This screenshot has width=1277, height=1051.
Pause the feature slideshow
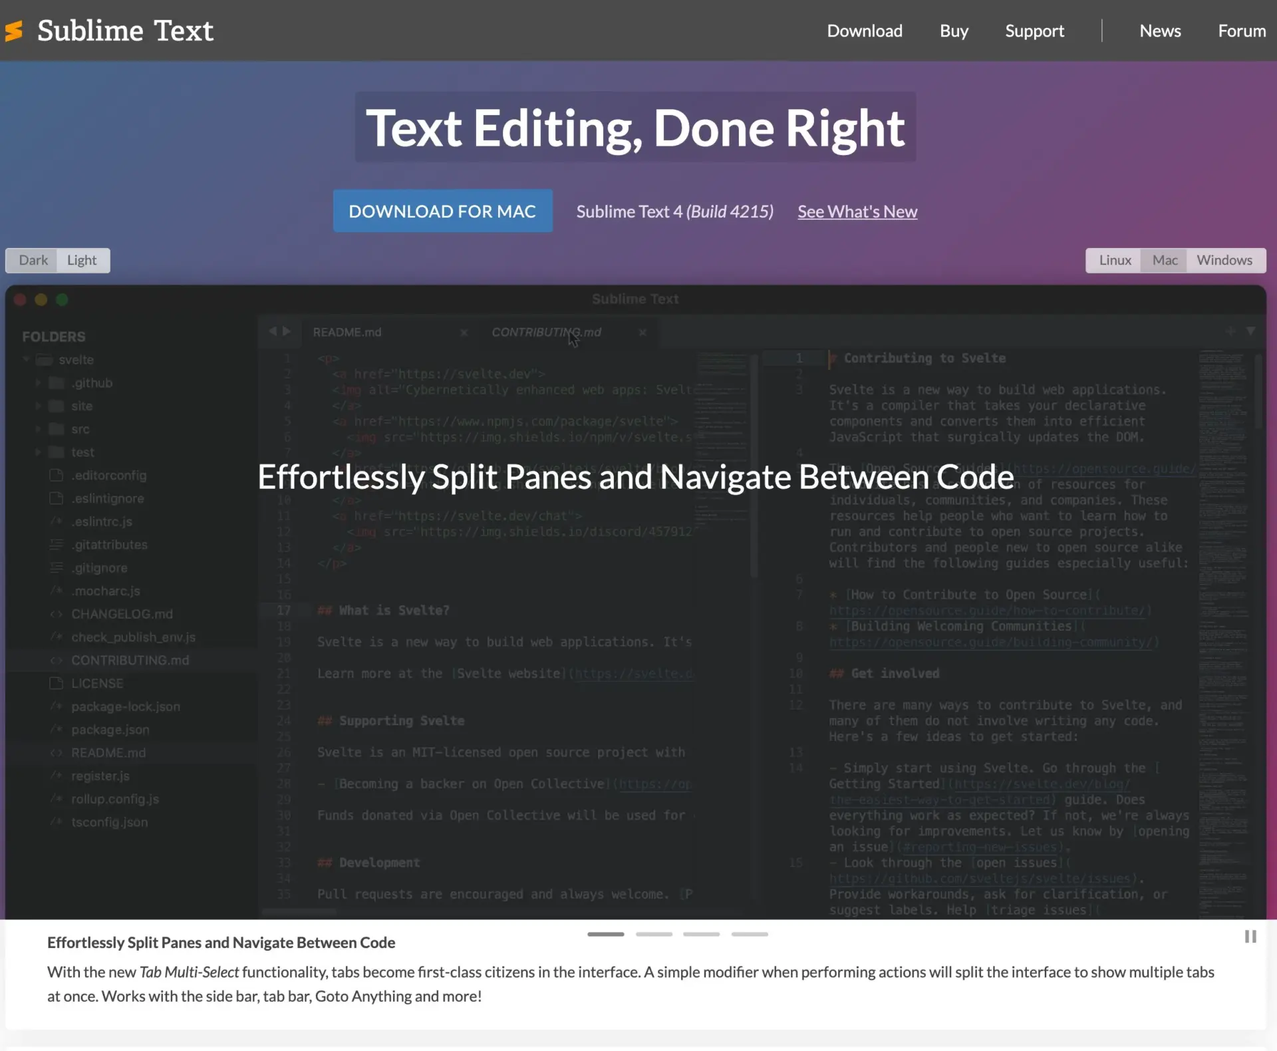point(1250,937)
